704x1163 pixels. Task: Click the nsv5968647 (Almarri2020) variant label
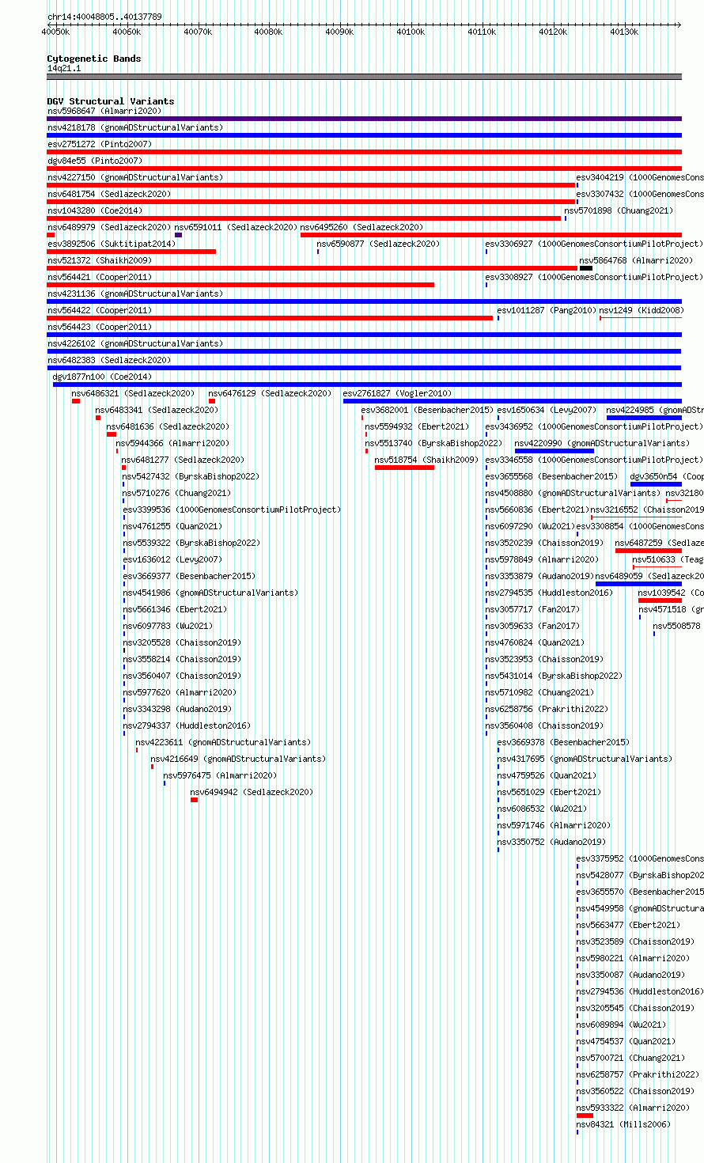pyautogui.click(x=104, y=111)
